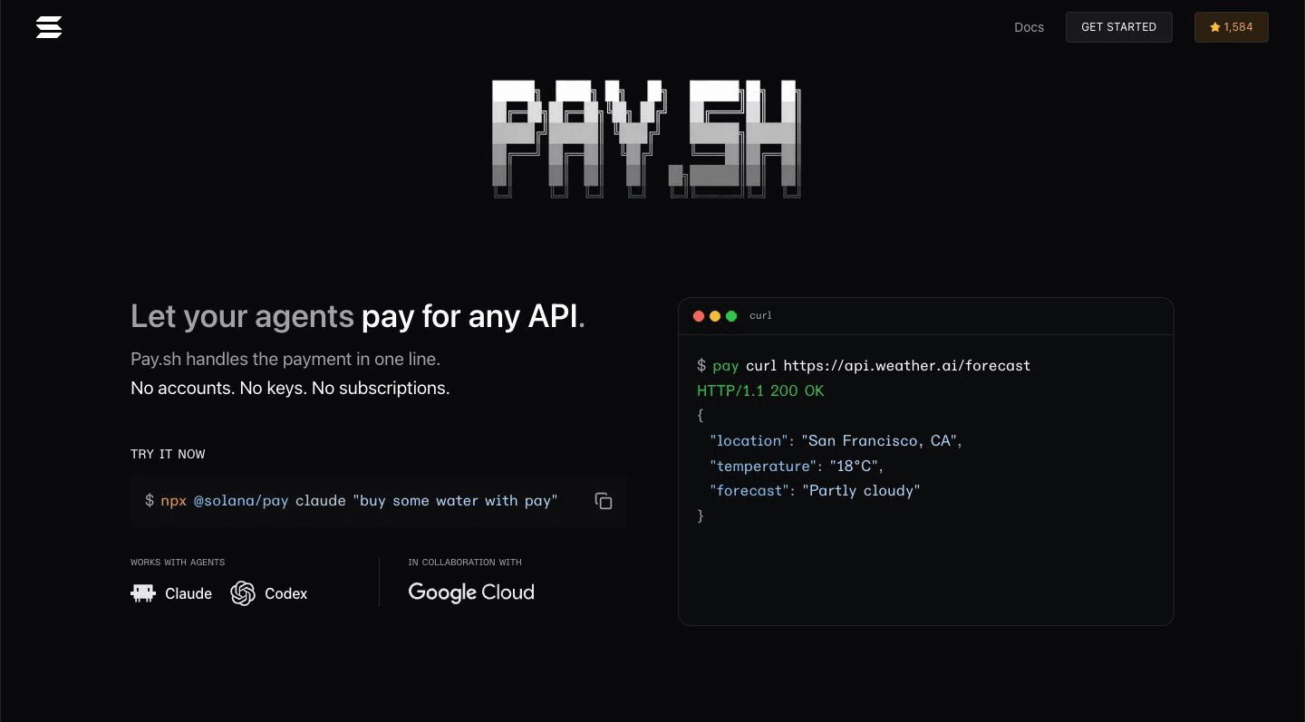Click the "forecast": "Partly cloudy" line
The width and height of the screenshot is (1305, 722).
click(x=816, y=491)
